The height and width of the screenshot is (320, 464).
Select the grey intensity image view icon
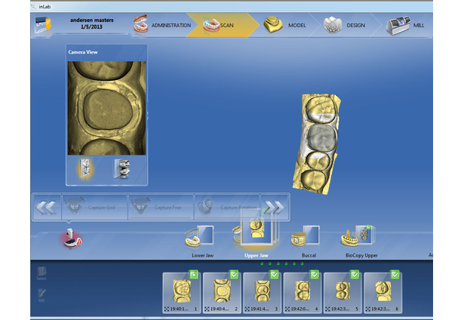121,169
